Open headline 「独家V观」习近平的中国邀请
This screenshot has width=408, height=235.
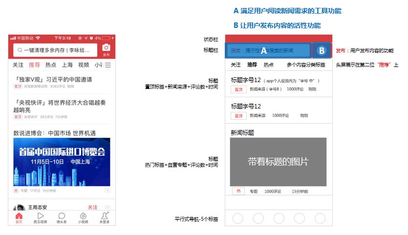click(53, 79)
